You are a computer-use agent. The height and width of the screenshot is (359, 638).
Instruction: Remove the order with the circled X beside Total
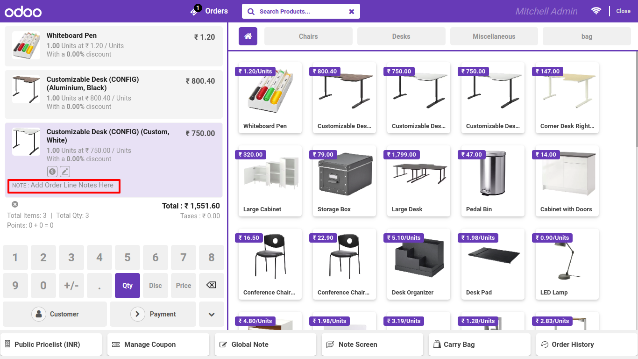[x=15, y=204]
